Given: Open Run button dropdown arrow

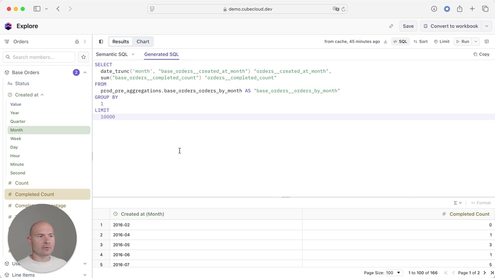Looking at the screenshot, I should 476,42.
